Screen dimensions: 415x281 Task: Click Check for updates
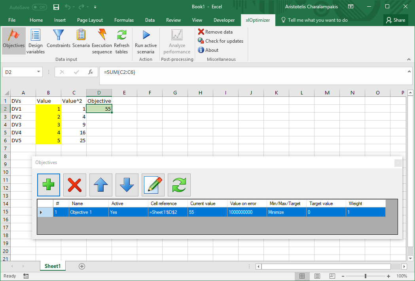click(x=224, y=41)
